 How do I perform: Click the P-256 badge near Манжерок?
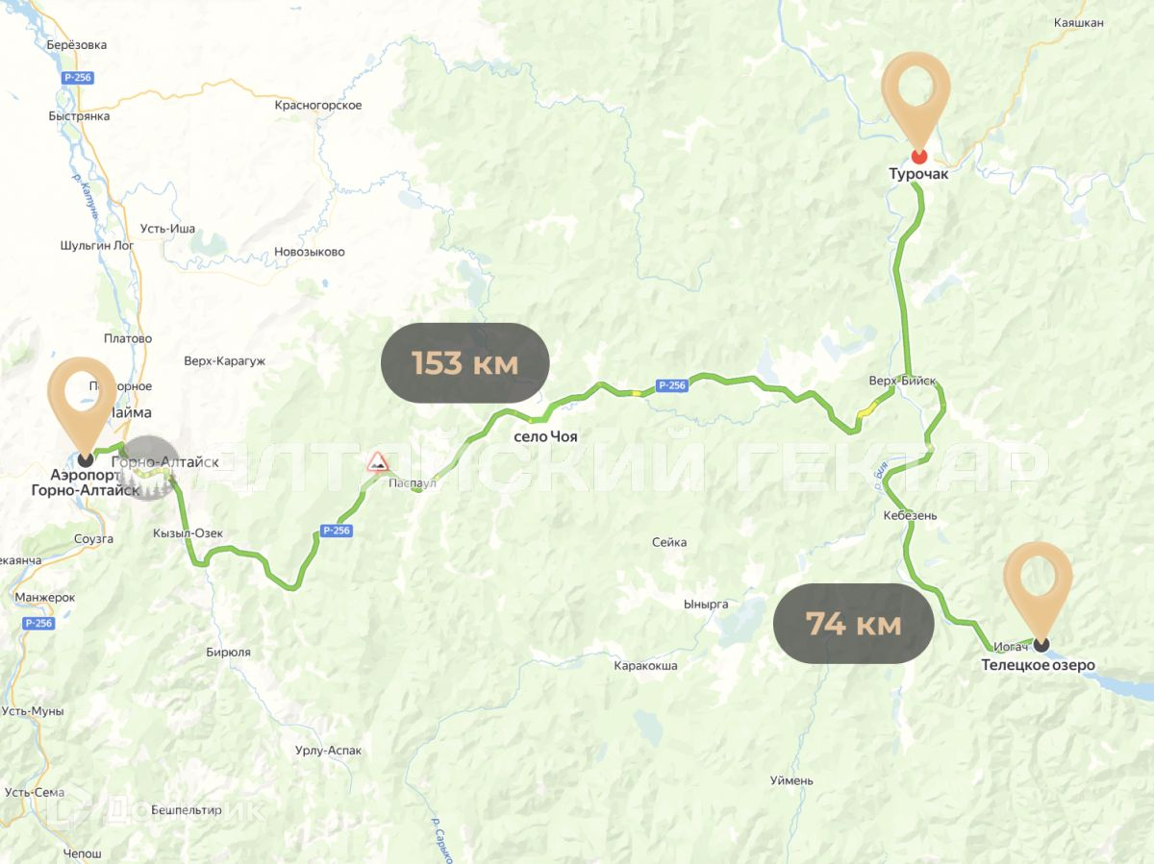click(x=39, y=623)
